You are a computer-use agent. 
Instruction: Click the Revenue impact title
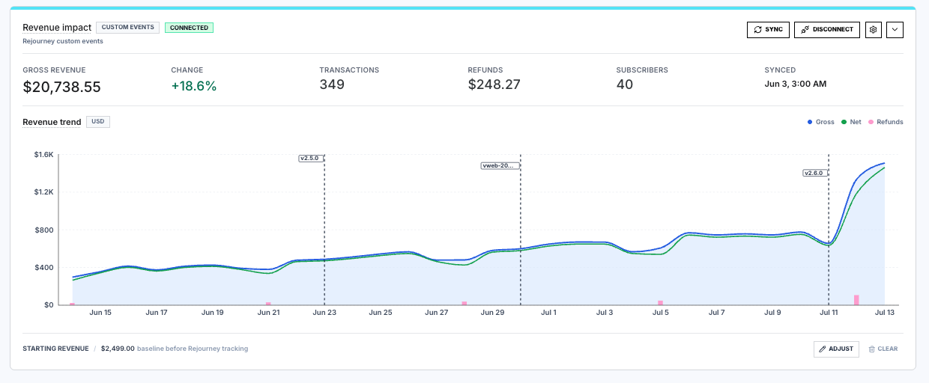coord(57,28)
